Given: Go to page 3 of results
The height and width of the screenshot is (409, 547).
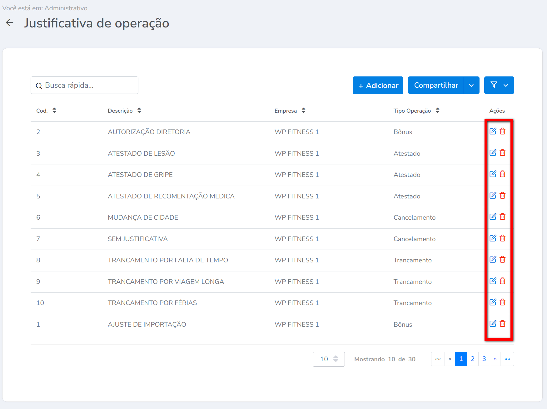Looking at the screenshot, I should tap(484, 359).
